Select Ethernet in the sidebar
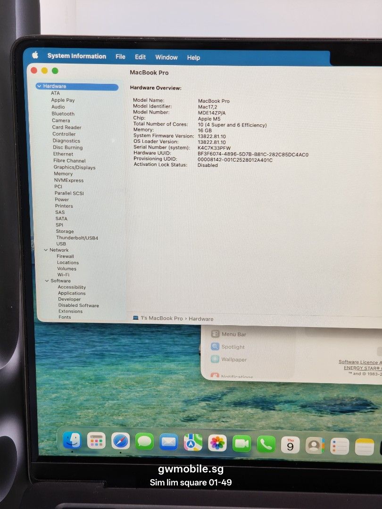This screenshot has height=509, width=382. tap(63, 154)
